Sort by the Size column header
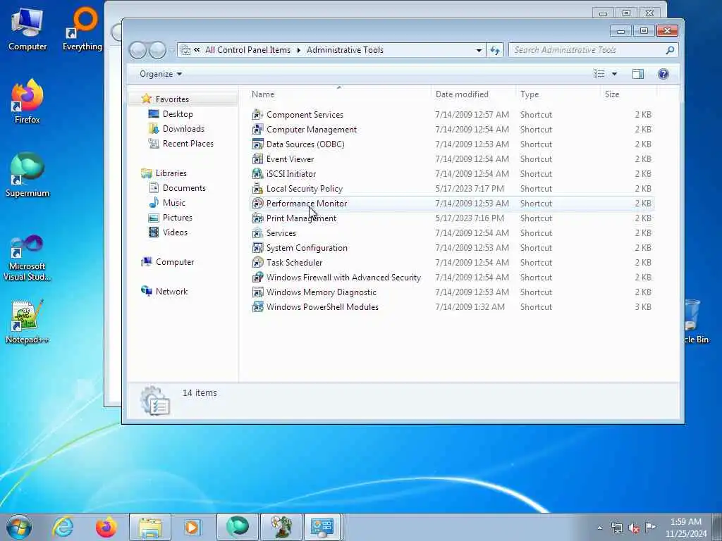This screenshot has height=541, width=722. [x=612, y=94]
